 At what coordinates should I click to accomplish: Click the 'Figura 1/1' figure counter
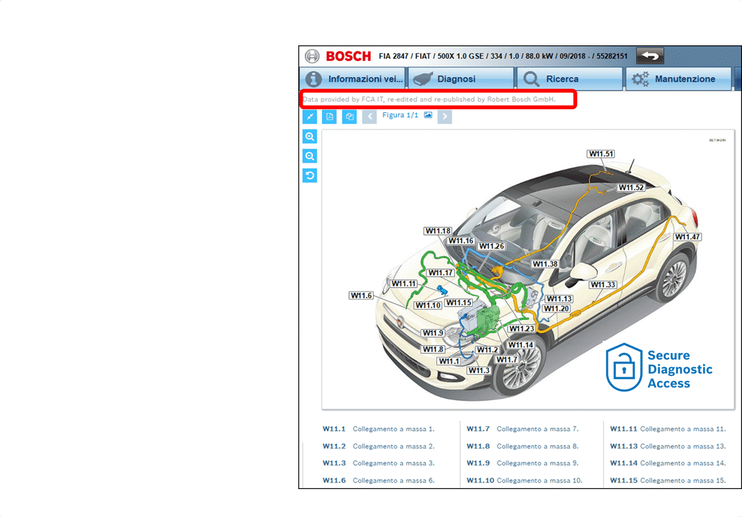(x=400, y=115)
